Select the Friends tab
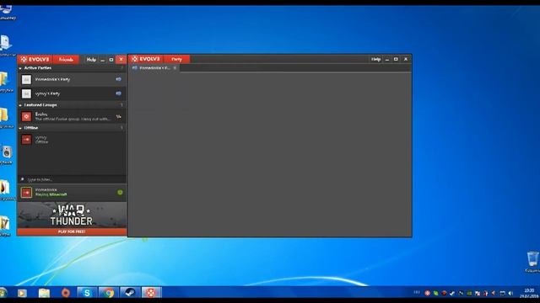The width and height of the screenshot is (540, 303). [66, 60]
